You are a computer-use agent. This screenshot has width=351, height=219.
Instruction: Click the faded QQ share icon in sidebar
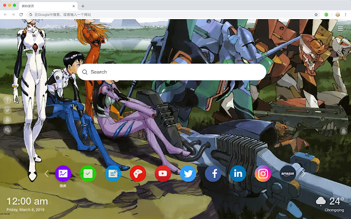pos(7,120)
